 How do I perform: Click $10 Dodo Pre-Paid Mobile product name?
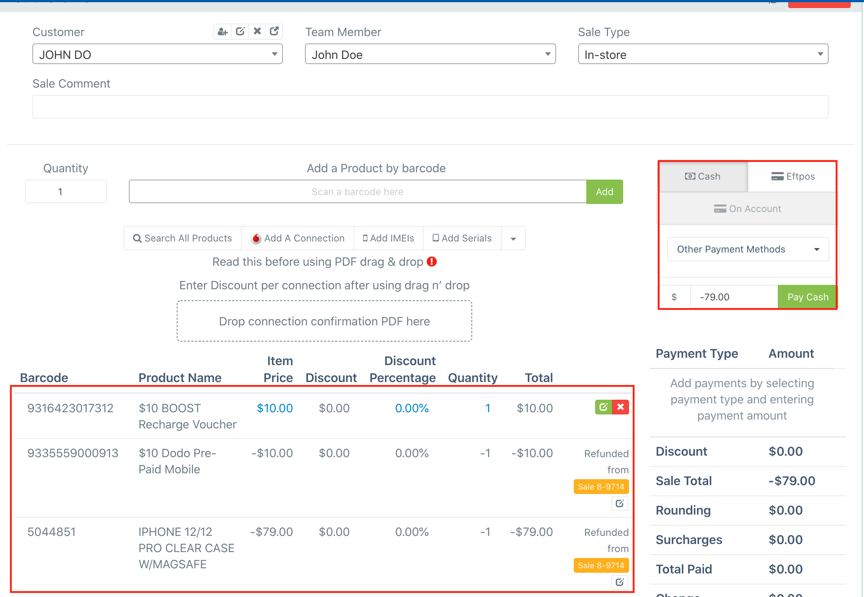[178, 461]
